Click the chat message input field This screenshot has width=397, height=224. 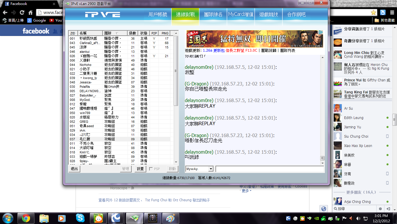[270, 169]
